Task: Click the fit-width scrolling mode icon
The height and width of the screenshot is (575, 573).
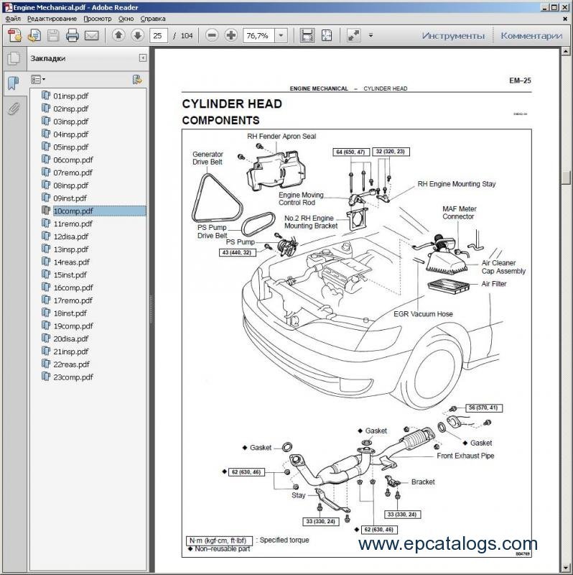Action: point(307,35)
